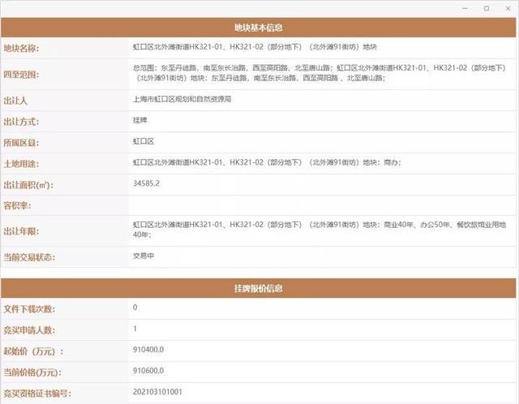The height and width of the screenshot is (404, 519).
Task: Click the 四至范围 description text
Action: [320, 73]
